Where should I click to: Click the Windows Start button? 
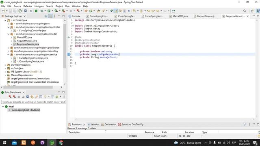(x=4, y=142)
